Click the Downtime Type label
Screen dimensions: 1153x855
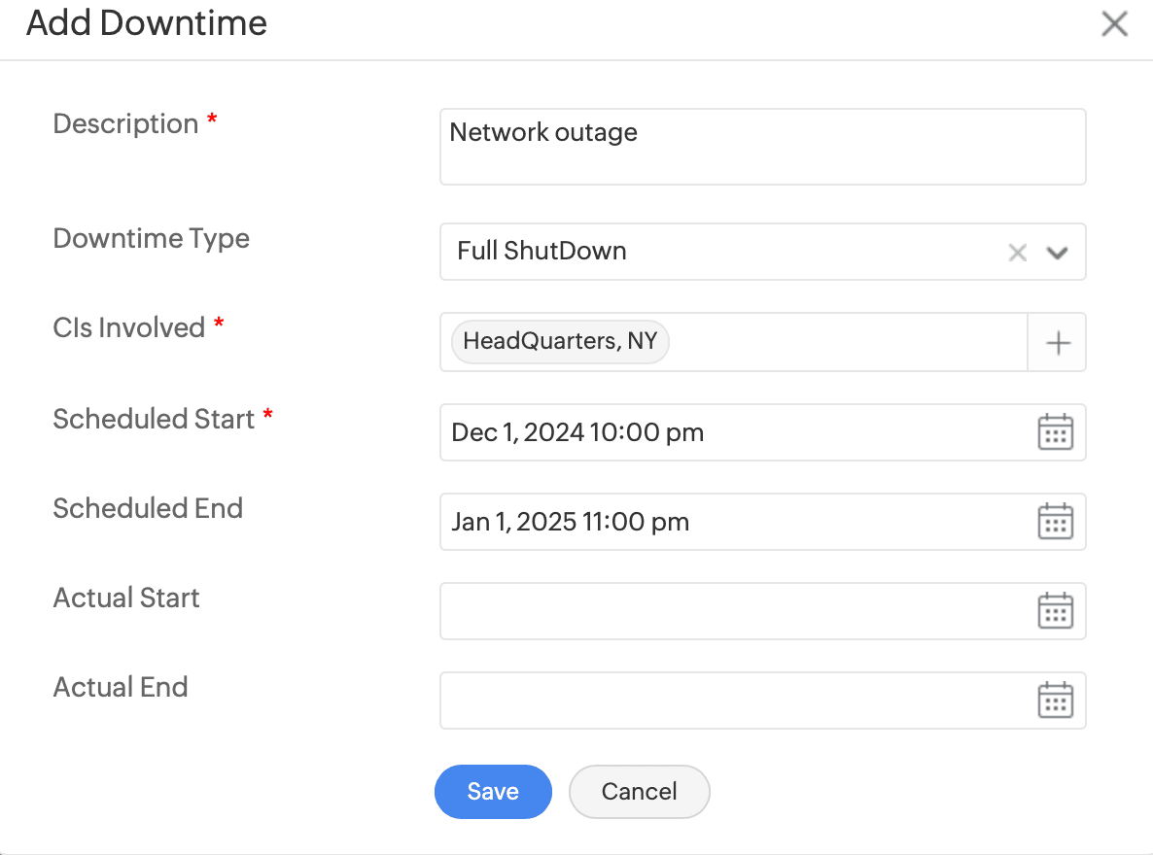[152, 239]
